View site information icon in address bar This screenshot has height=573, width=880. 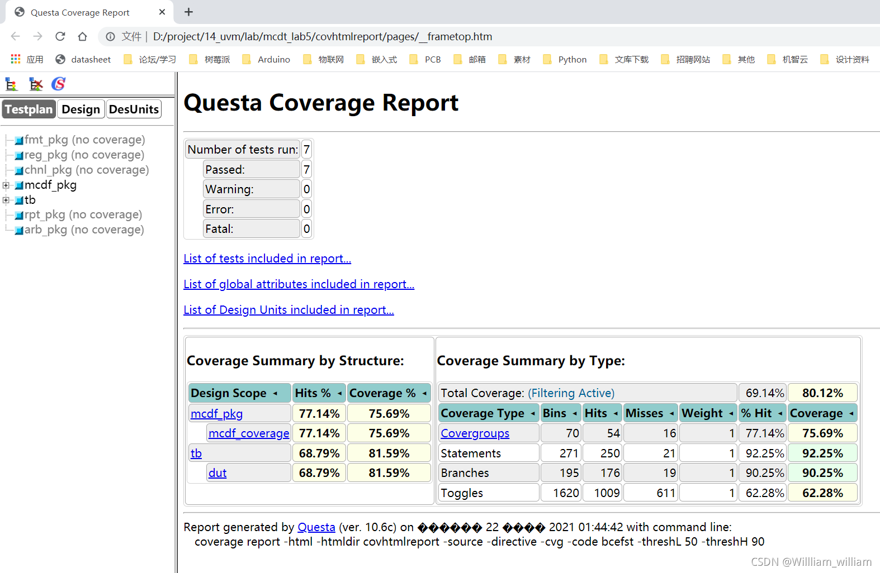(111, 36)
